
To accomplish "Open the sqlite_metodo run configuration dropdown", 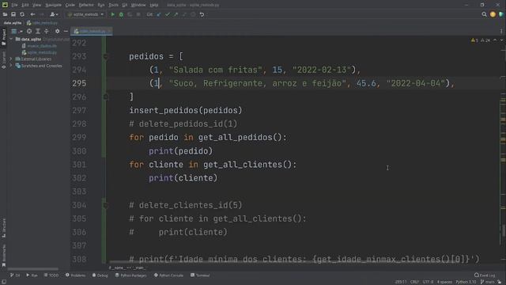I will 86,14.
